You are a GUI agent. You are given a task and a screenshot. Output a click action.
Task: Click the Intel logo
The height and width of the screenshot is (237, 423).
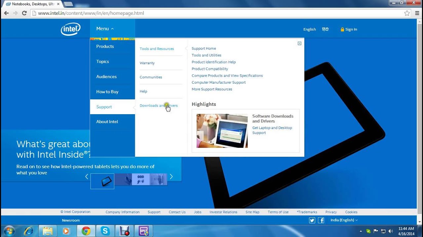(x=71, y=29)
